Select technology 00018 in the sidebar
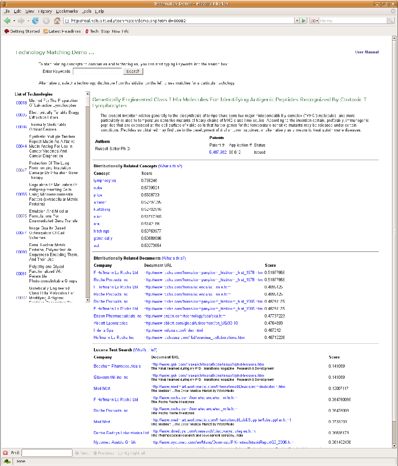398x466 pixels. (x=21, y=103)
